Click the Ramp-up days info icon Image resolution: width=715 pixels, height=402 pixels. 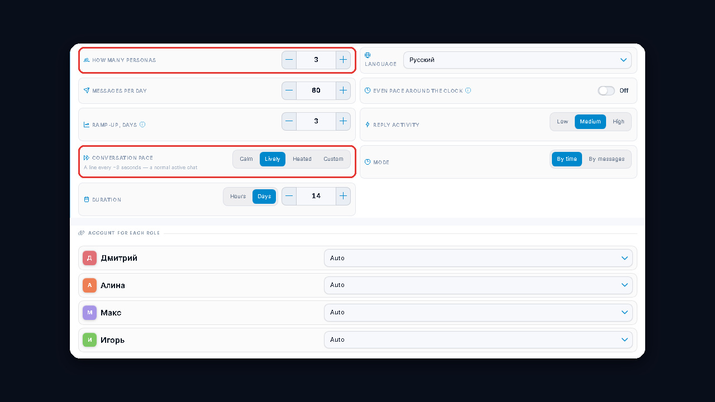[x=142, y=125]
